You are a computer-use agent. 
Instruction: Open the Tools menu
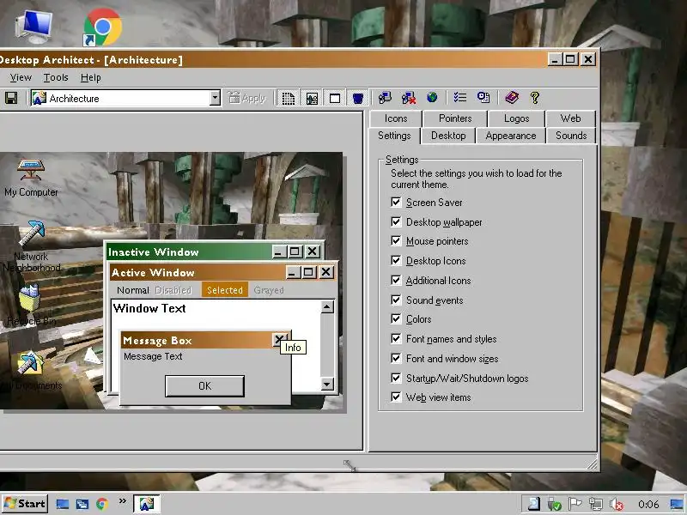coord(56,77)
